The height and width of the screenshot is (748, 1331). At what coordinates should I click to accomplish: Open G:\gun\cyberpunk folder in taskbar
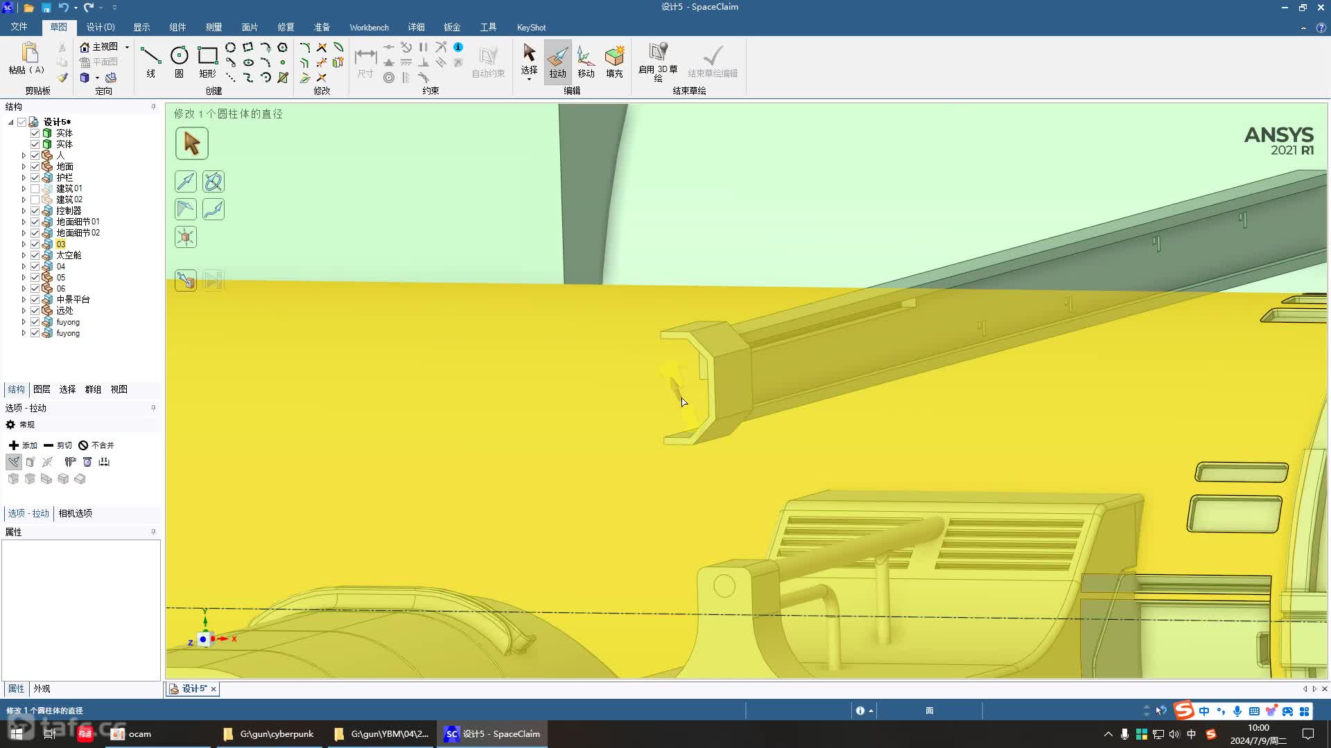269,733
